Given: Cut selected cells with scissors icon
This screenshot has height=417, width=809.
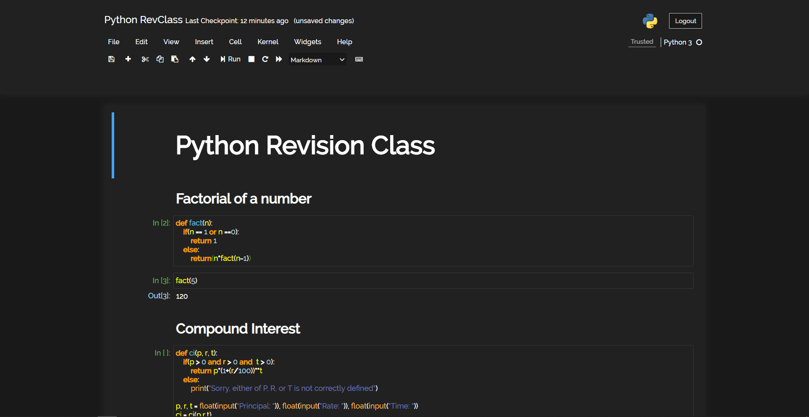Looking at the screenshot, I should [x=145, y=59].
